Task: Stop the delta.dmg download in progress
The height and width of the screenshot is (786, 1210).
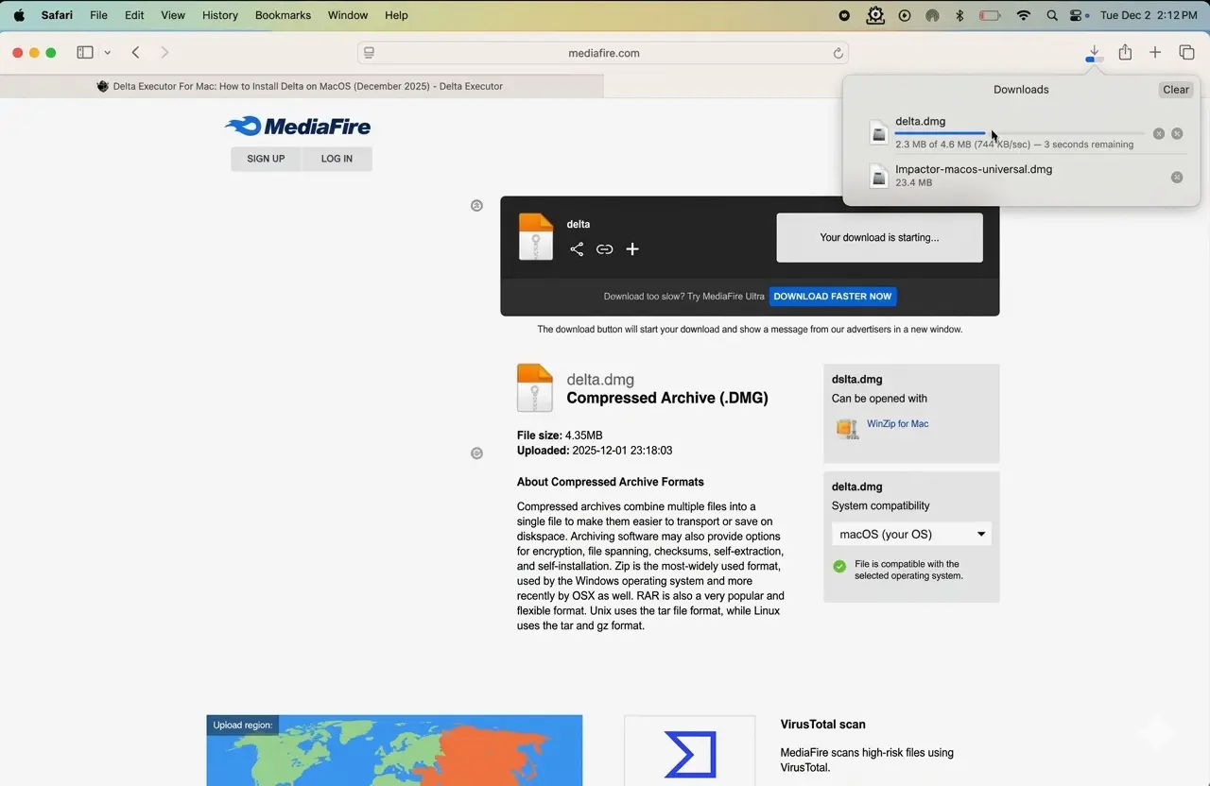Action: coord(1159,133)
